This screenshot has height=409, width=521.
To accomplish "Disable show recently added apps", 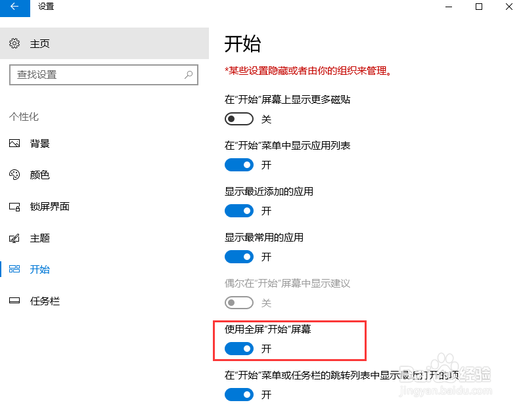I will click(x=238, y=211).
